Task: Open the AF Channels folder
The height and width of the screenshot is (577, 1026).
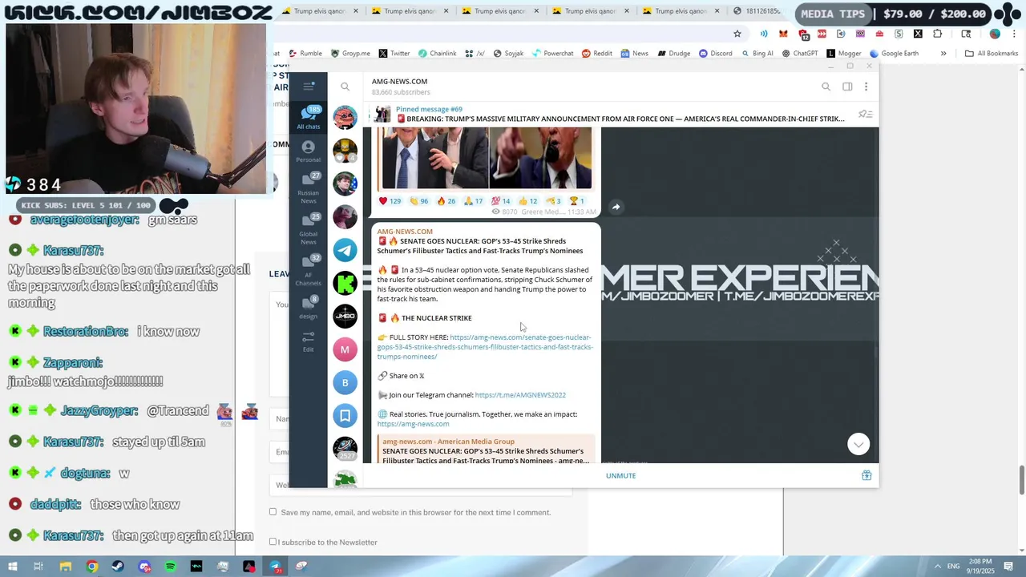Action: pyautogui.click(x=309, y=271)
